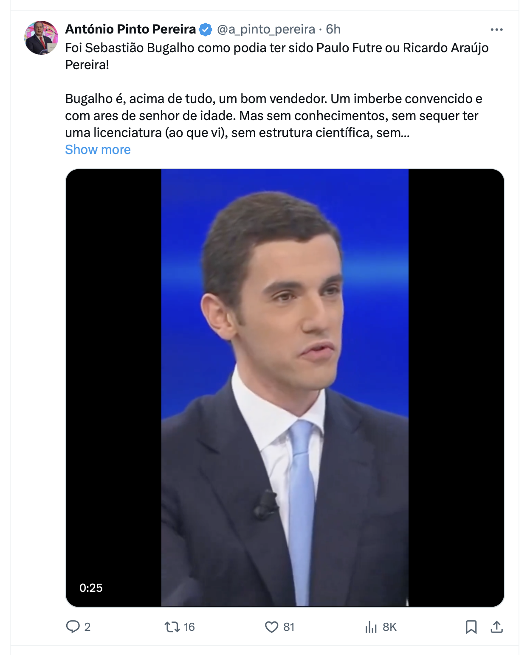Click the like count 81
This screenshot has width=530, height=655.
click(289, 627)
